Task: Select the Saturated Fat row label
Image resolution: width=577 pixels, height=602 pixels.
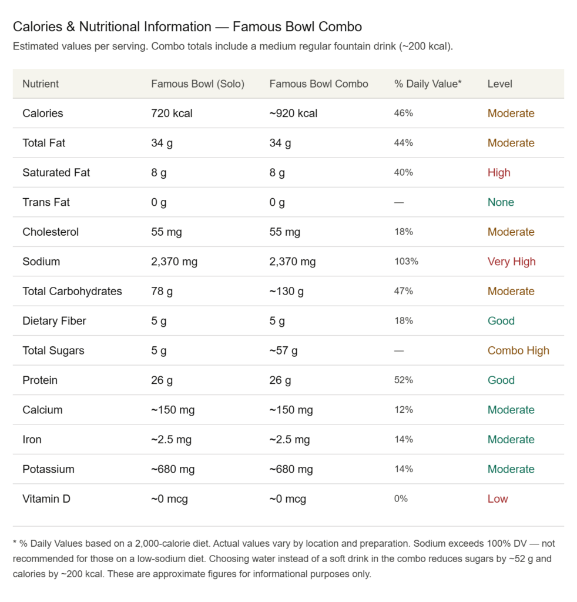Action: coord(56,173)
